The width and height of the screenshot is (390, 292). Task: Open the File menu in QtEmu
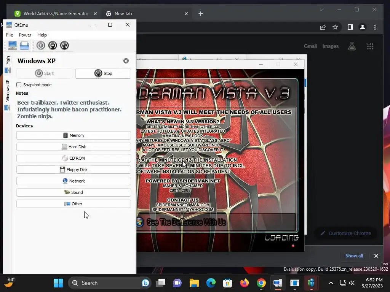point(10,35)
